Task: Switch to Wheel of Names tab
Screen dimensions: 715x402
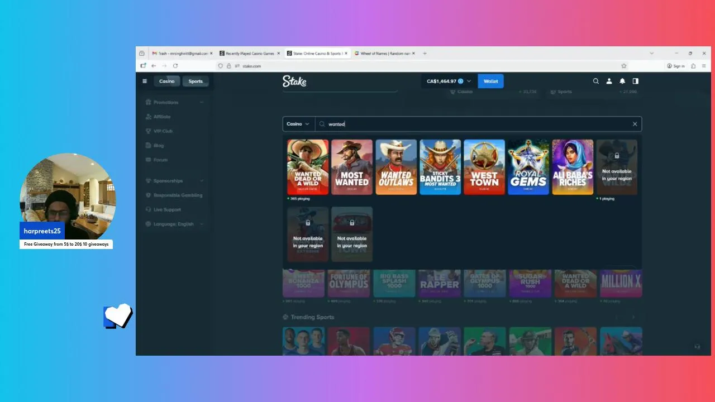Action: point(384,54)
